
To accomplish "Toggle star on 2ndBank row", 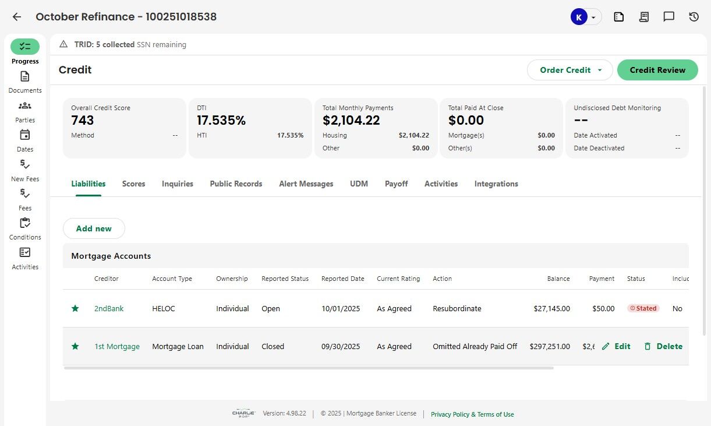I will click(x=75, y=308).
